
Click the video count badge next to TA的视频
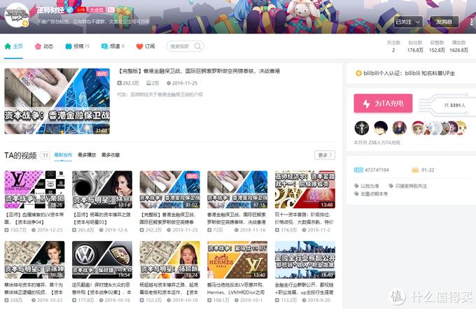click(x=45, y=155)
